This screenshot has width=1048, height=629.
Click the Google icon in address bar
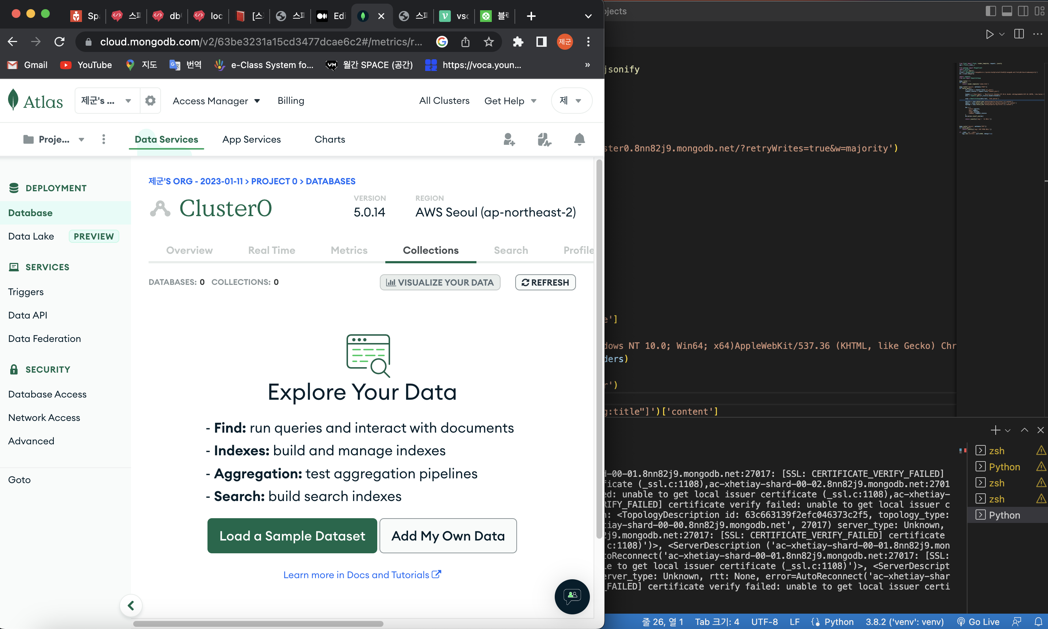click(442, 42)
